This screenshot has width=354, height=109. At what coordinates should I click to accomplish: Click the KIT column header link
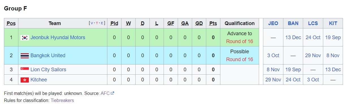(333, 23)
